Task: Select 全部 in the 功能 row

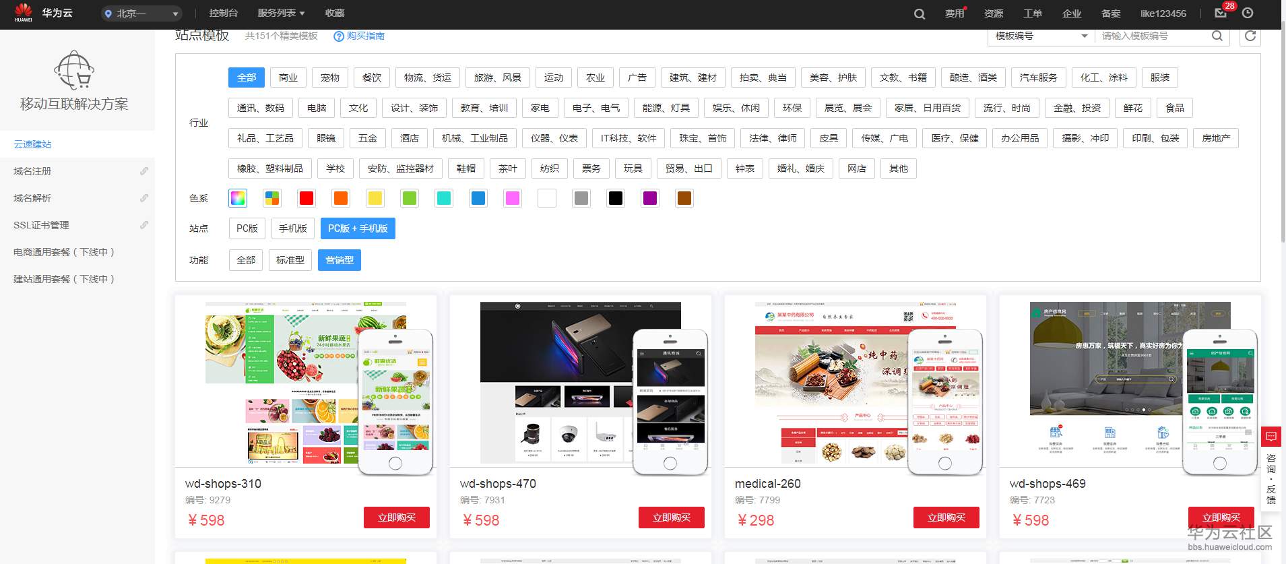Action: 246,260
